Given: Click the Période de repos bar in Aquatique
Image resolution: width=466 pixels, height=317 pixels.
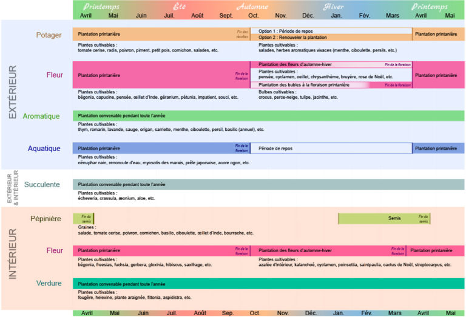Looking at the screenshot, I should pos(331,148).
